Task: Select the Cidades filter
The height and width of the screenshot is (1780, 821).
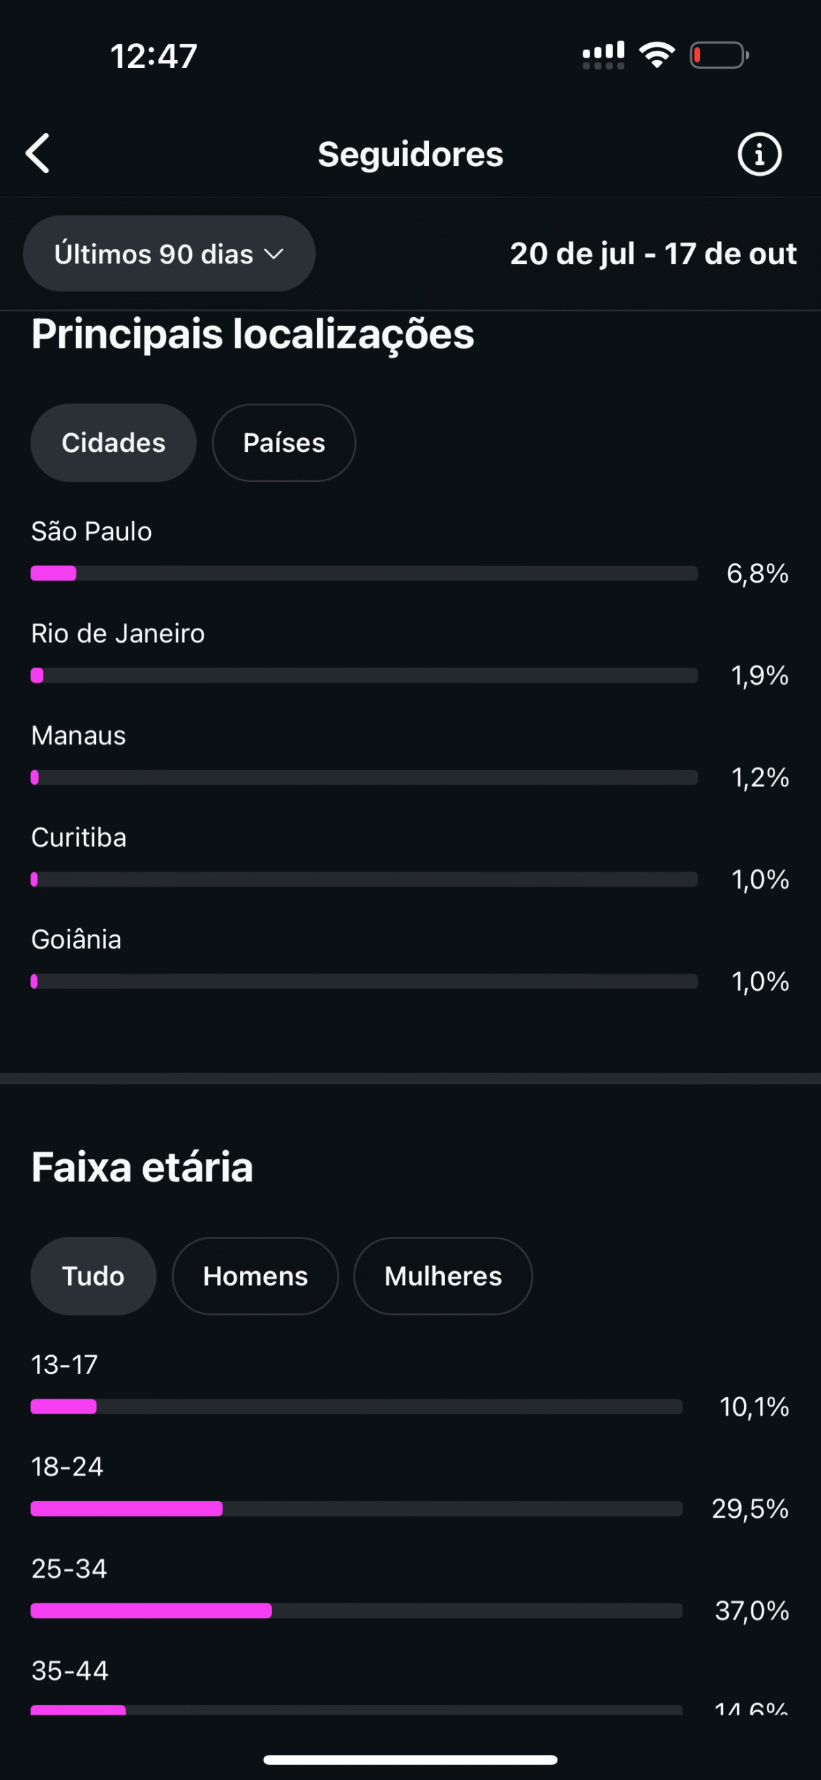Action: click(113, 443)
